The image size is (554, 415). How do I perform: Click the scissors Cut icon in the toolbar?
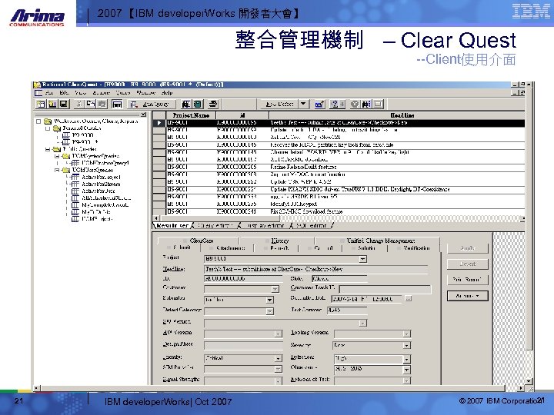tap(79, 104)
